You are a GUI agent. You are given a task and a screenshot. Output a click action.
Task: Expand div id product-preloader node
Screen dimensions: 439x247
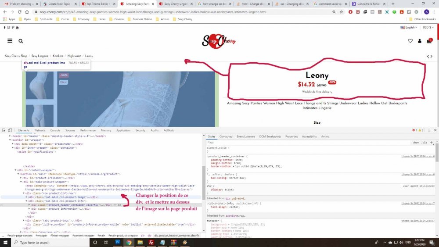21,178
